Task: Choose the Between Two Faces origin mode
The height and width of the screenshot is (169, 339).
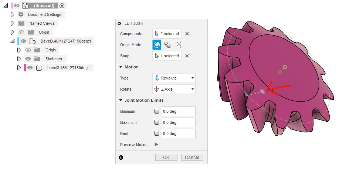Action: [167, 45]
